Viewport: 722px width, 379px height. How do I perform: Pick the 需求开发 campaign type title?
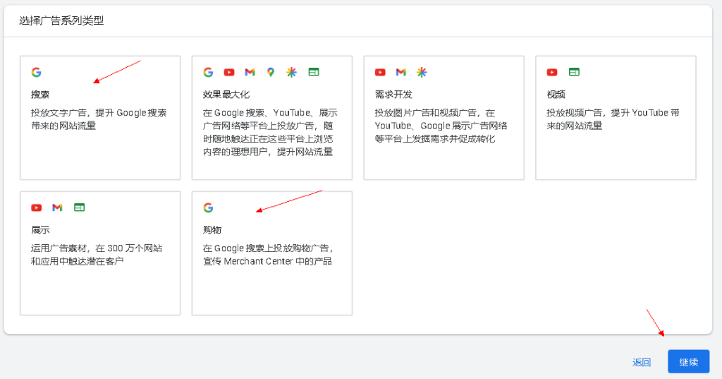point(393,95)
